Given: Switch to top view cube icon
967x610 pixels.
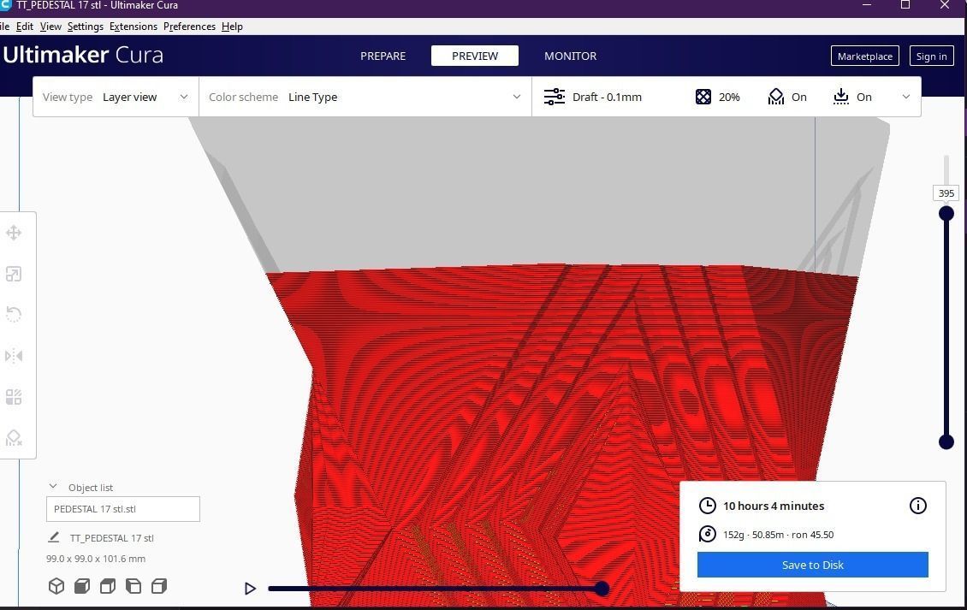Looking at the screenshot, I should tap(108, 586).
